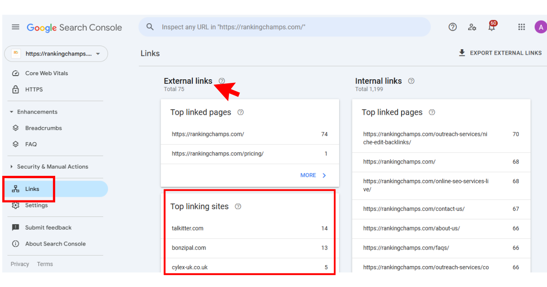The image size is (547, 287).
Task: Open users and permissions icon
Action: point(472,27)
